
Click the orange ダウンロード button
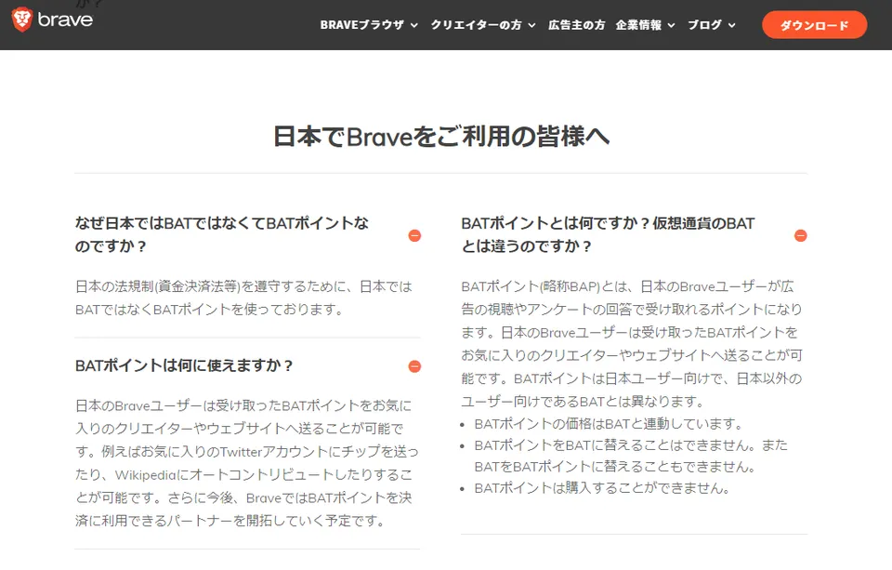(814, 25)
